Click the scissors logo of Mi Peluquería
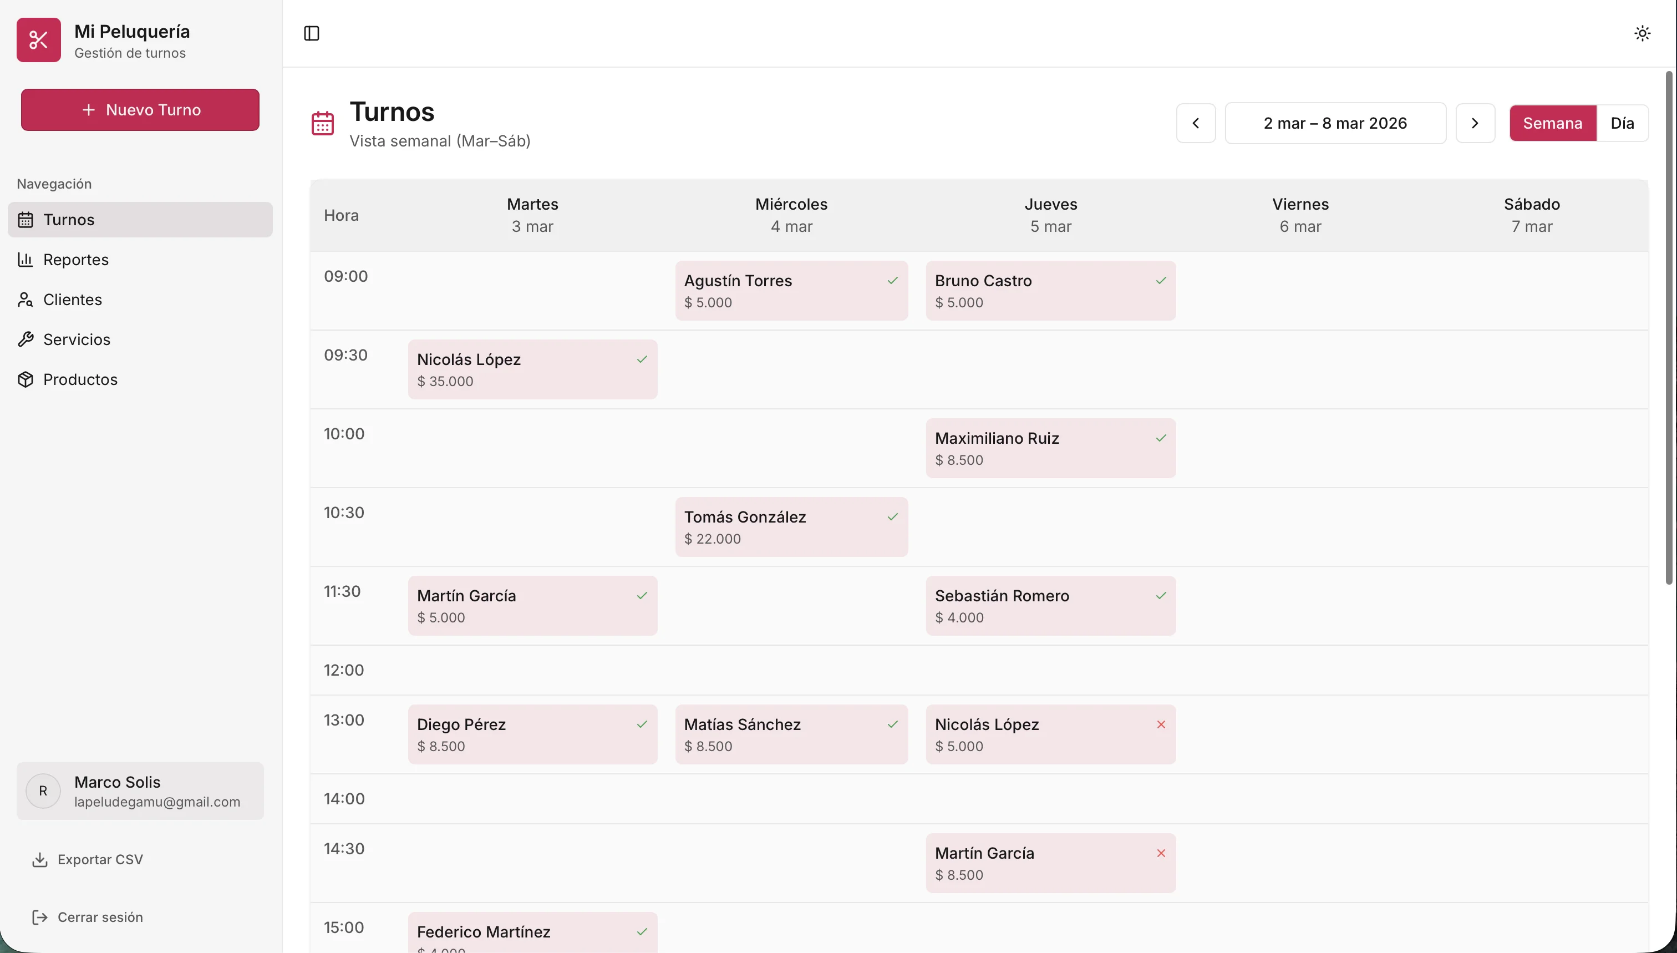 [x=39, y=40]
